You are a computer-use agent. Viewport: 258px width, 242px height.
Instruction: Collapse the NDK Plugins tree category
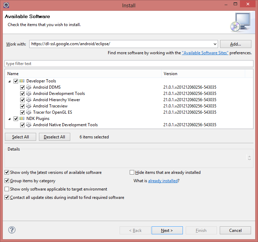click(9, 119)
